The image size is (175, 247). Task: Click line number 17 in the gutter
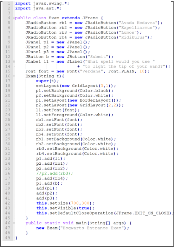coord(8,81)
